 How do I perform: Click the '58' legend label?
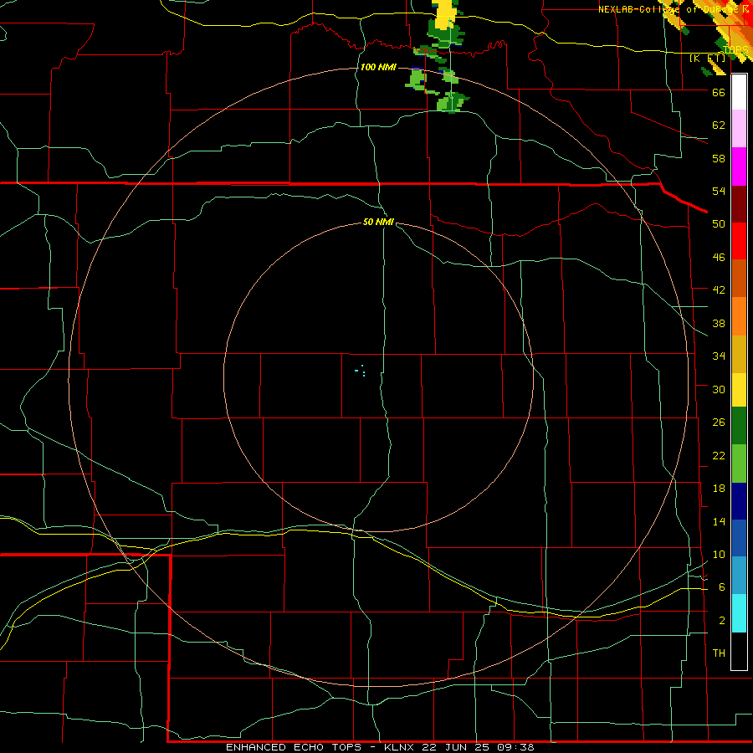[x=719, y=158]
